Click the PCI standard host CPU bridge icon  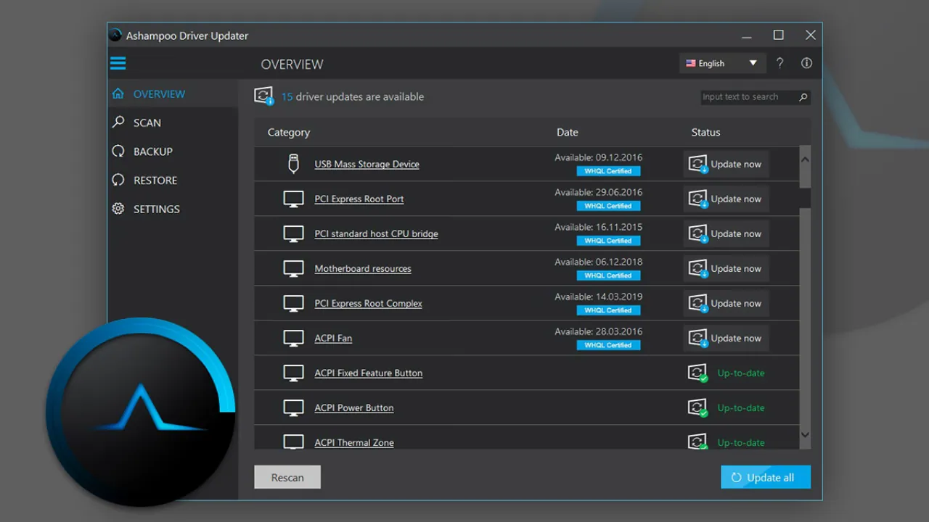click(x=293, y=233)
